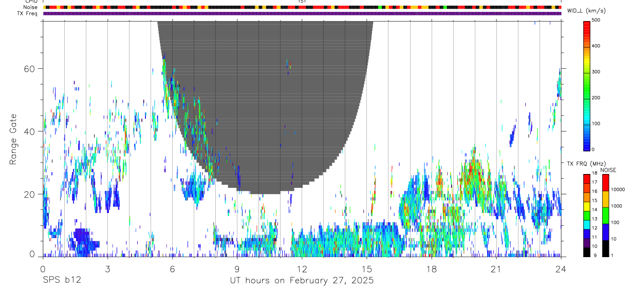The image size is (631, 291).
Task: Click the 15 label on the TX FRQ legend
Action: [x=595, y=200]
